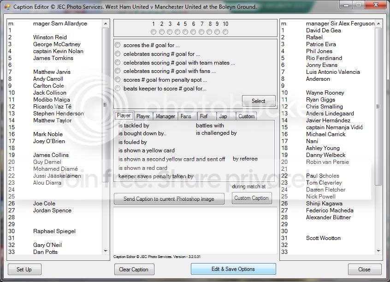Select Wayne Rooney in right player list
Screen dimensions: 390x282
coord(325,93)
